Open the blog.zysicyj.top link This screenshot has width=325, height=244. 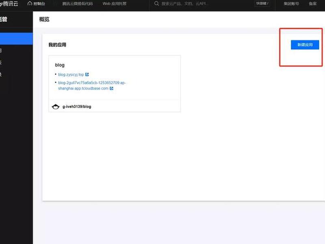point(71,74)
